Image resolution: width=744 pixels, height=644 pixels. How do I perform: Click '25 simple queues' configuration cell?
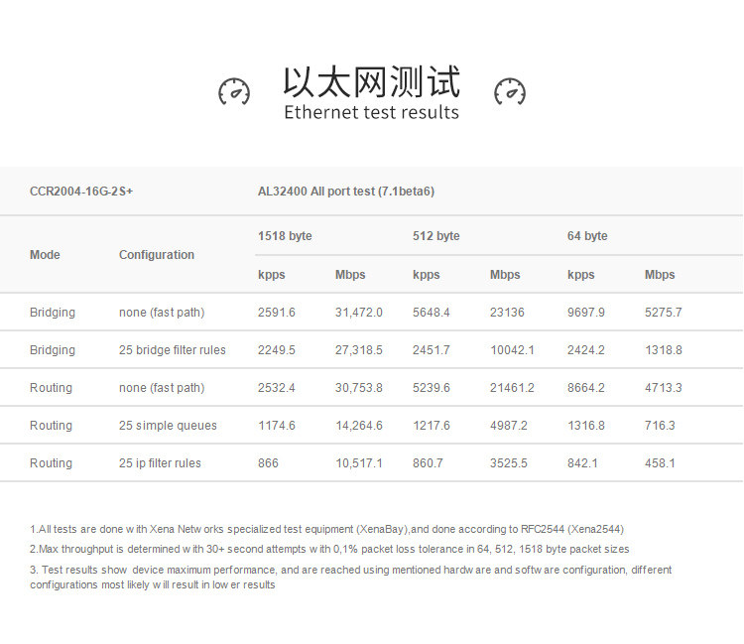(x=168, y=426)
